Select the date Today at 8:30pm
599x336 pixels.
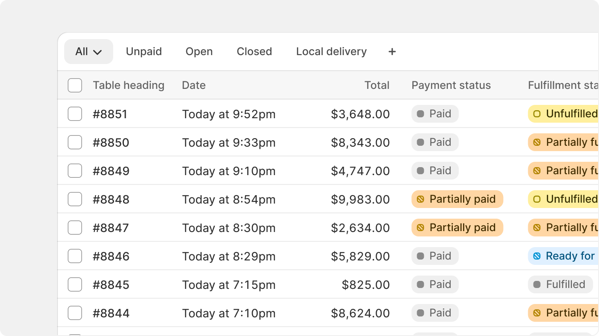pos(229,228)
